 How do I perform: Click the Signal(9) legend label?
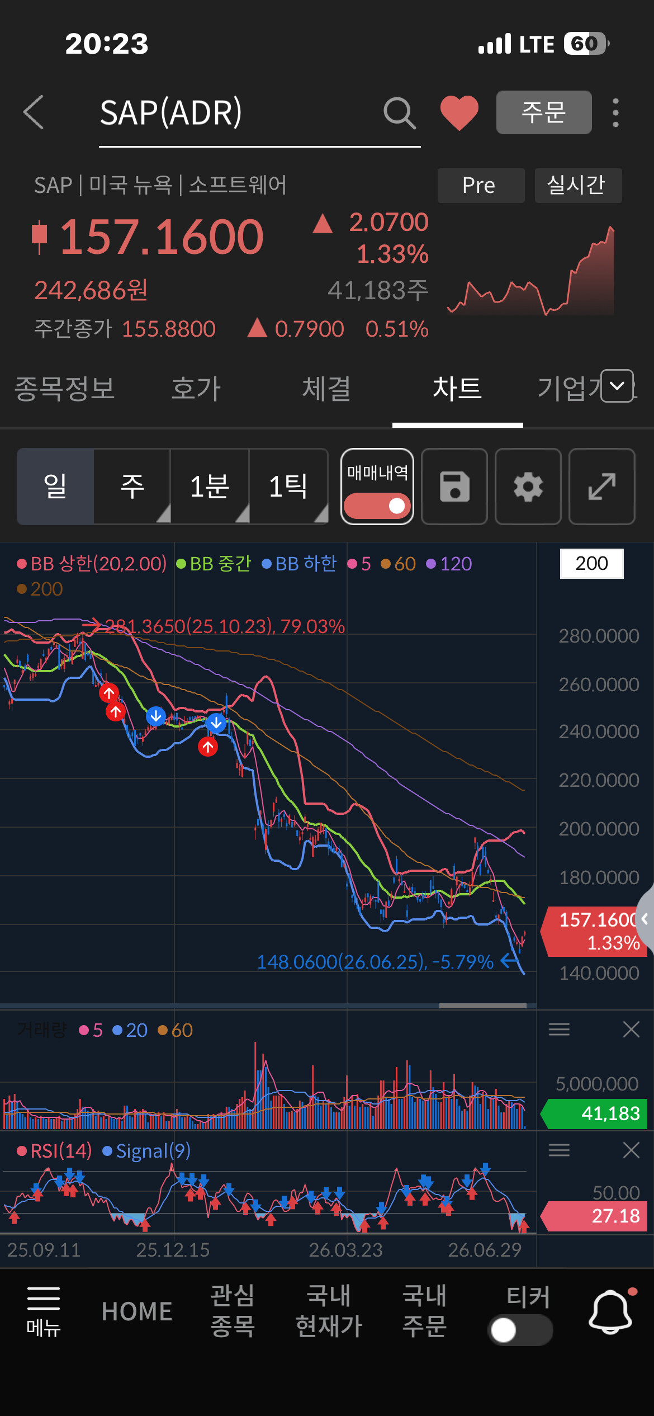tap(146, 1151)
